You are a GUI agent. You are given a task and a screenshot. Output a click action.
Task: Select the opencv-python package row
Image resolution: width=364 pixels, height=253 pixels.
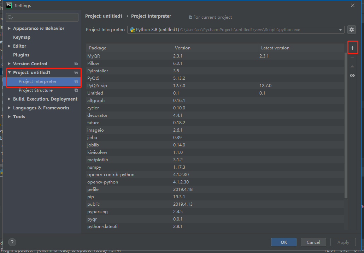[x=215, y=182]
